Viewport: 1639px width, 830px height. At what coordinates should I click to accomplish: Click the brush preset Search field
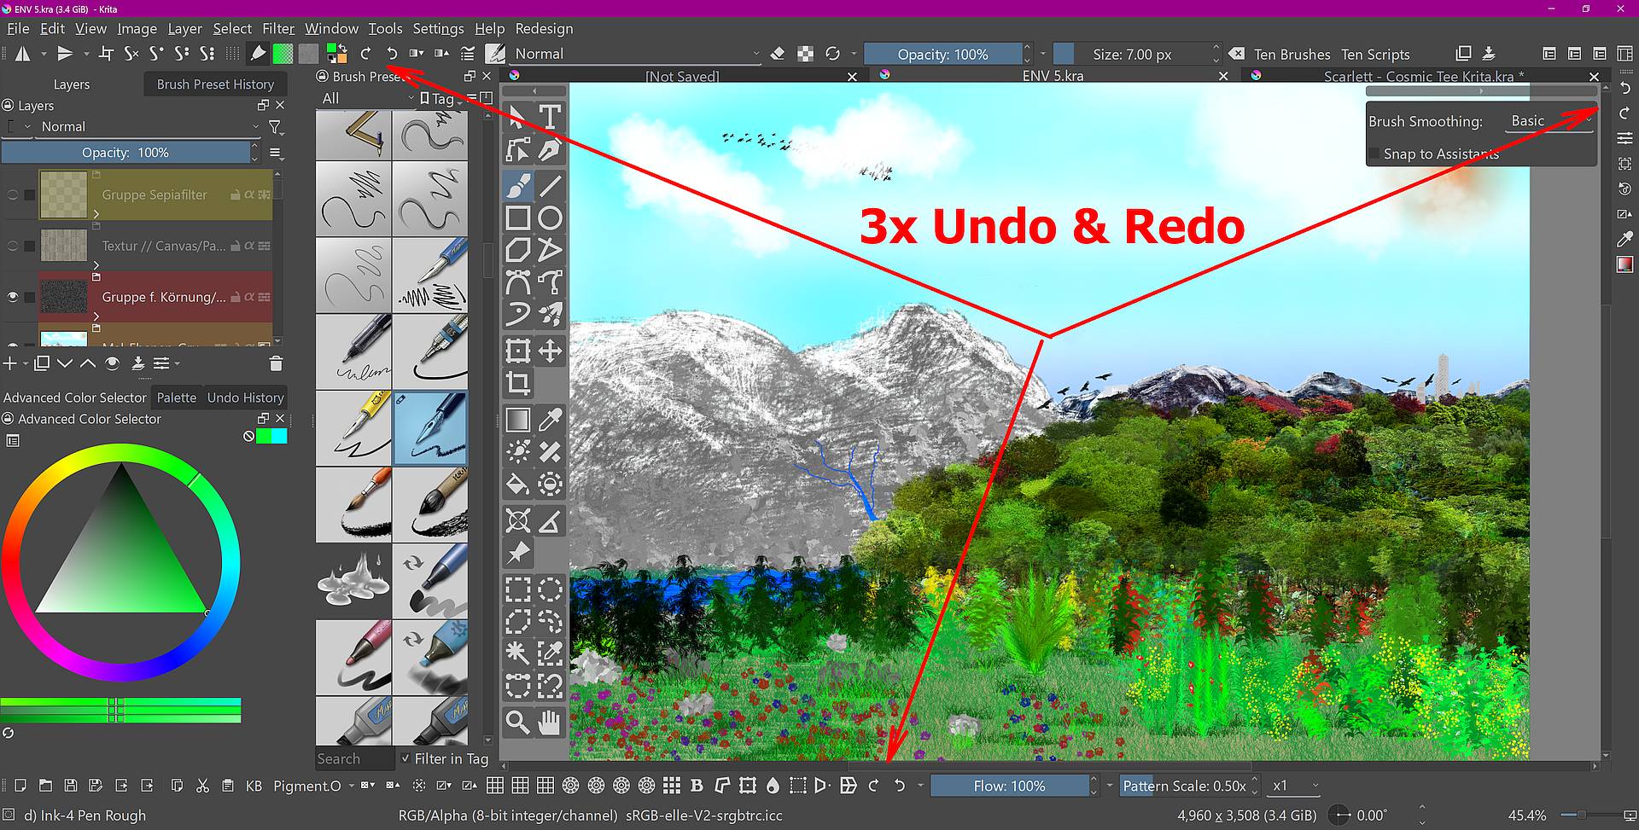[354, 758]
